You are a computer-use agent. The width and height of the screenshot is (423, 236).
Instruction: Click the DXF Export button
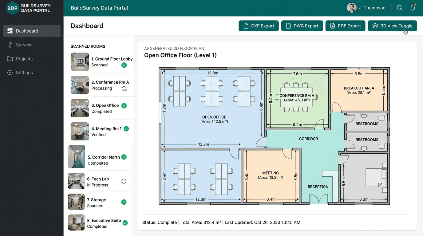click(x=259, y=26)
